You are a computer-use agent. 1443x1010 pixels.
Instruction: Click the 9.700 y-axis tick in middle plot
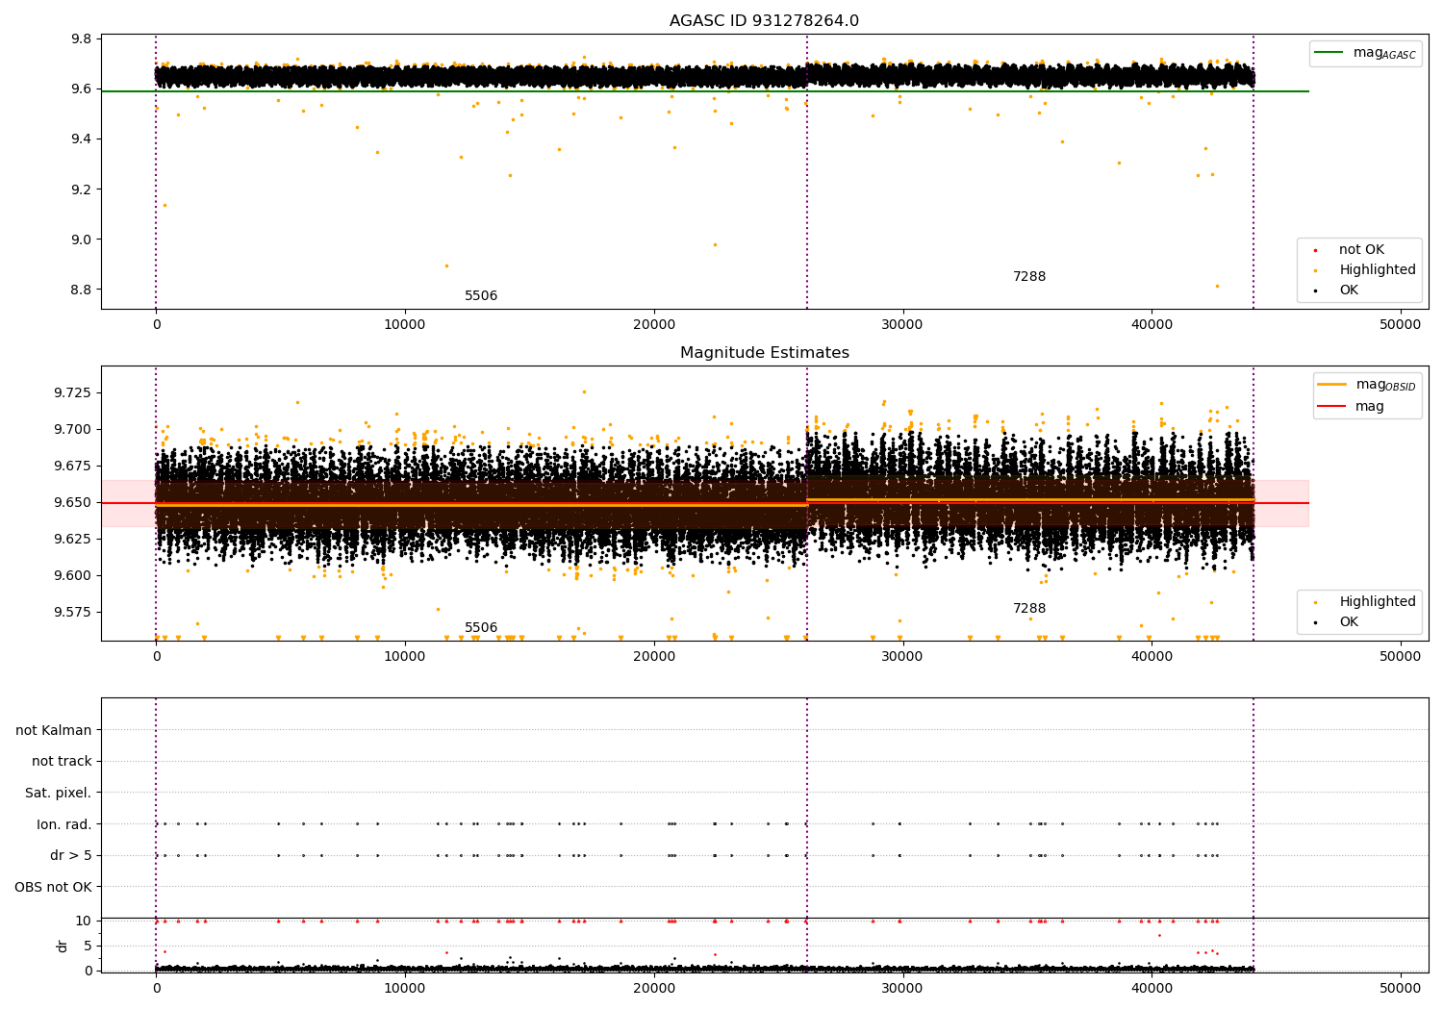74,429
